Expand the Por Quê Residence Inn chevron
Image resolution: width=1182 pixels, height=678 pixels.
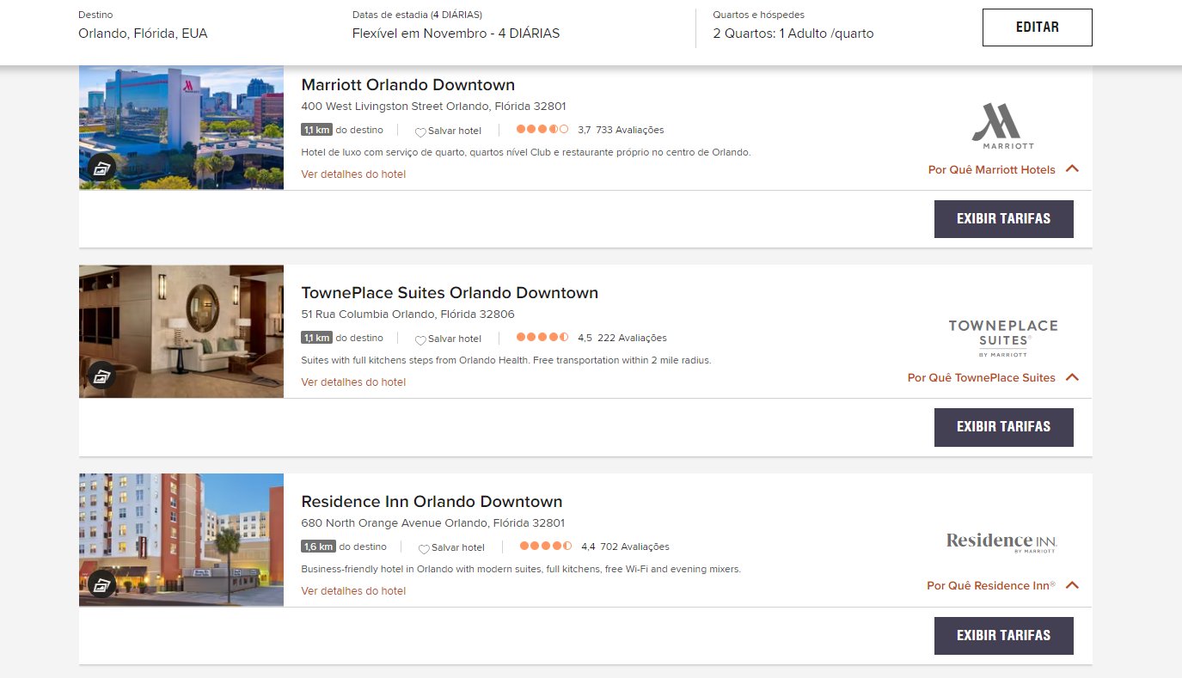click(1072, 585)
